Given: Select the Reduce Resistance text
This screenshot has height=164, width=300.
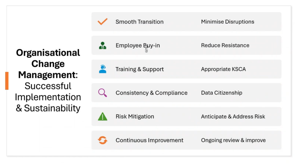Looking at the screenshot, I should point(225,45).
